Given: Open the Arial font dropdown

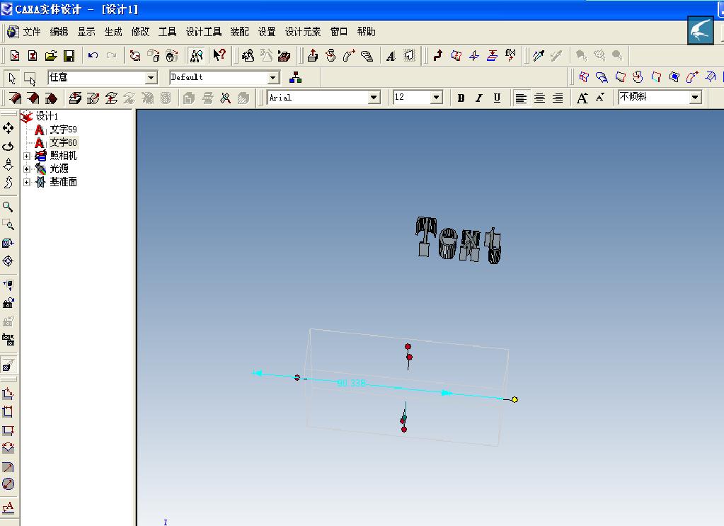Looking at the screenshot, I should (x=374, y=98).
